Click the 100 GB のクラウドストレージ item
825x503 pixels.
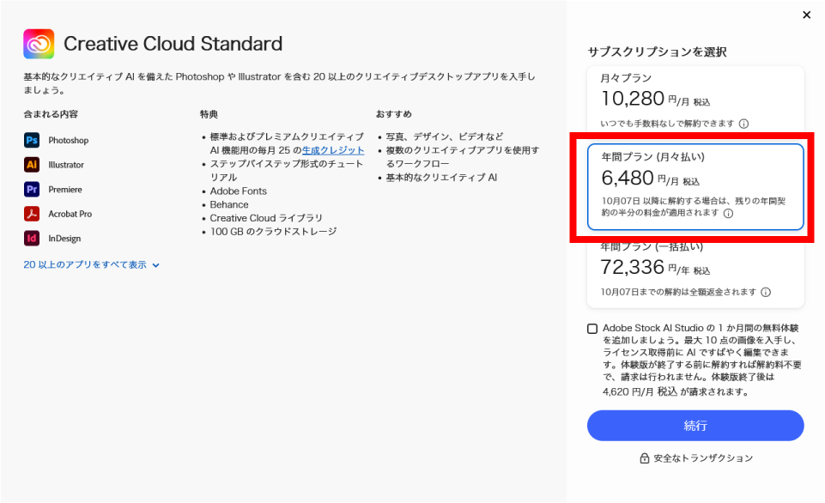(273, 232)
